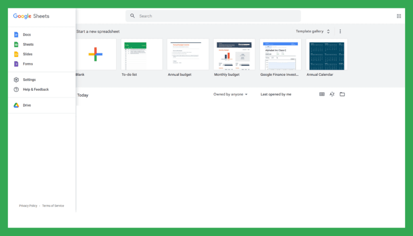Open the Terms of Service link
413x236 pixels.
point(53,206)
